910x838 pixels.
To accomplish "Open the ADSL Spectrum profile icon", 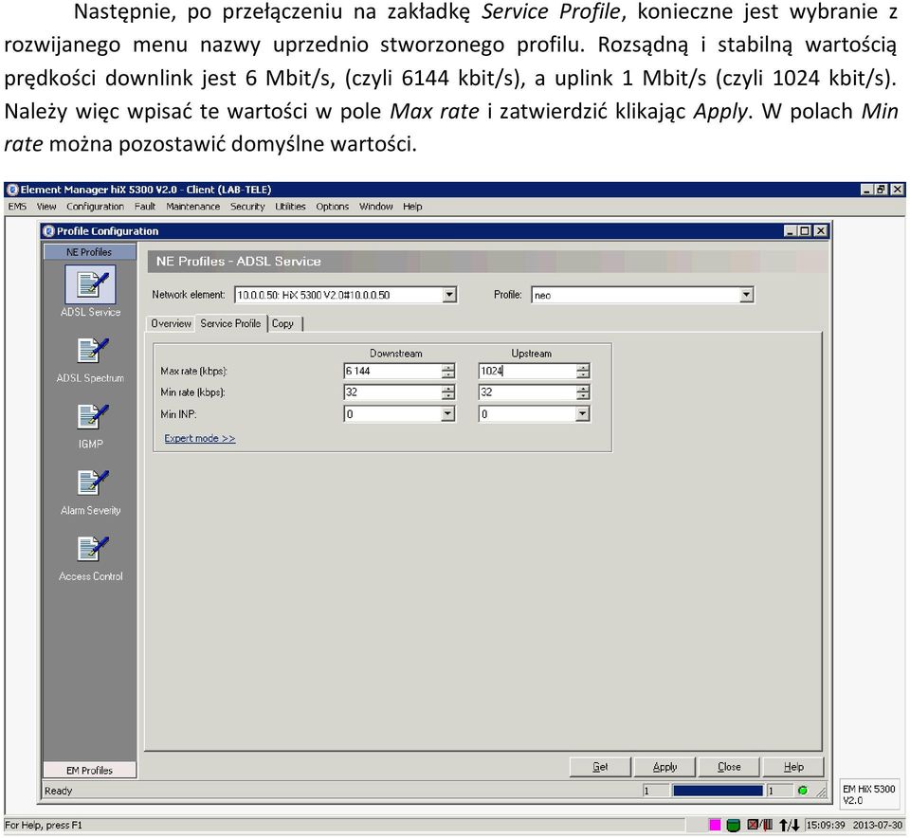I will coord(92,351).
